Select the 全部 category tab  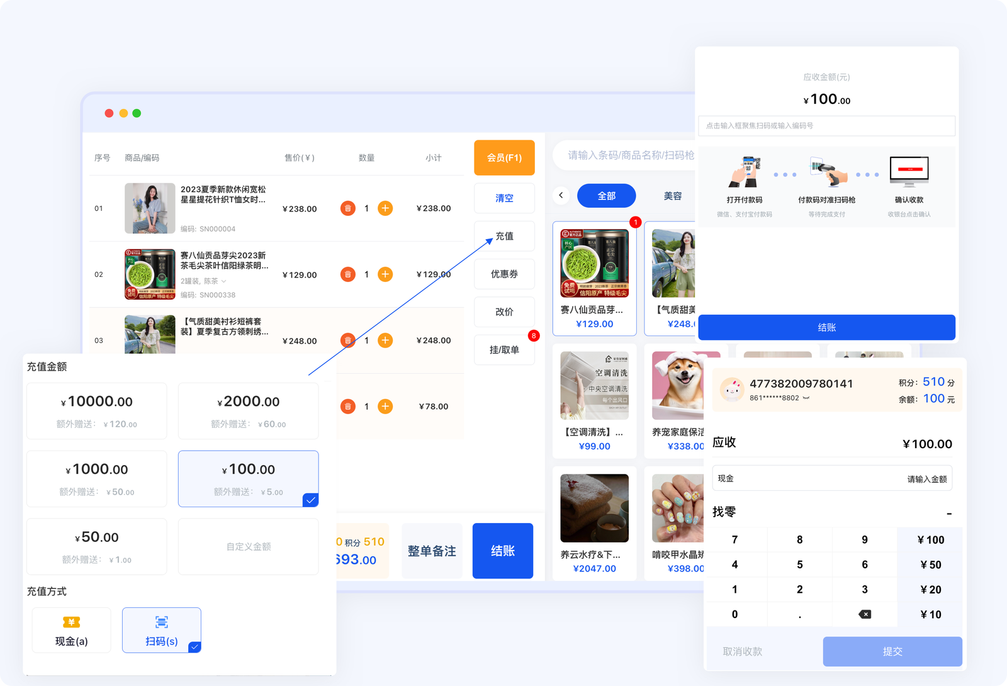[605, 196]
